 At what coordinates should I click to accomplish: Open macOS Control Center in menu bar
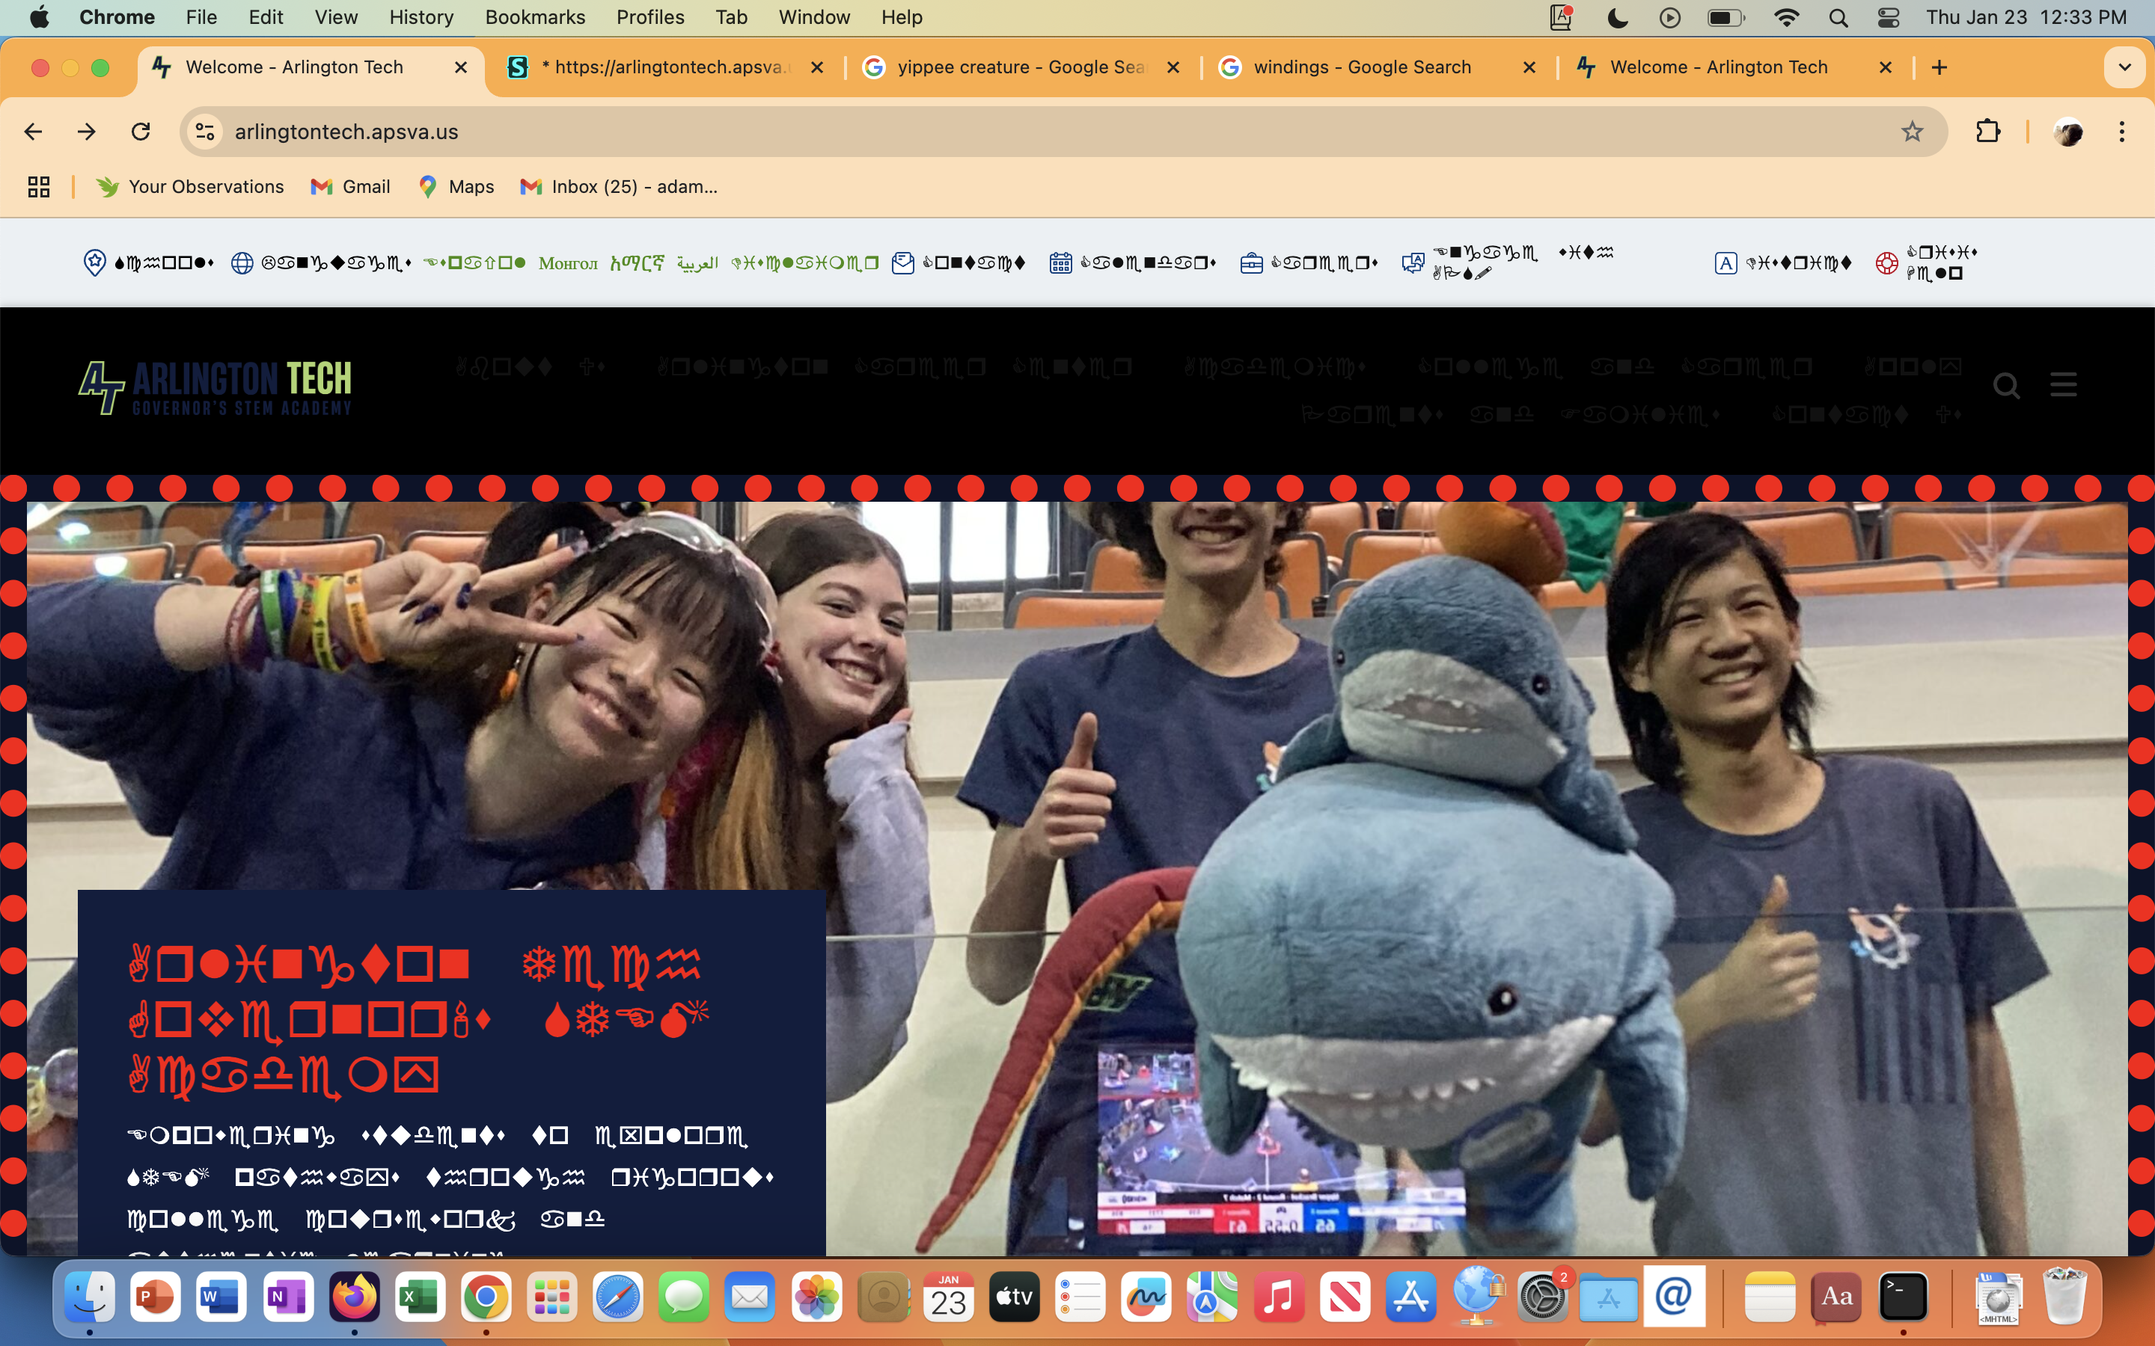click(x=1887, y=18)
